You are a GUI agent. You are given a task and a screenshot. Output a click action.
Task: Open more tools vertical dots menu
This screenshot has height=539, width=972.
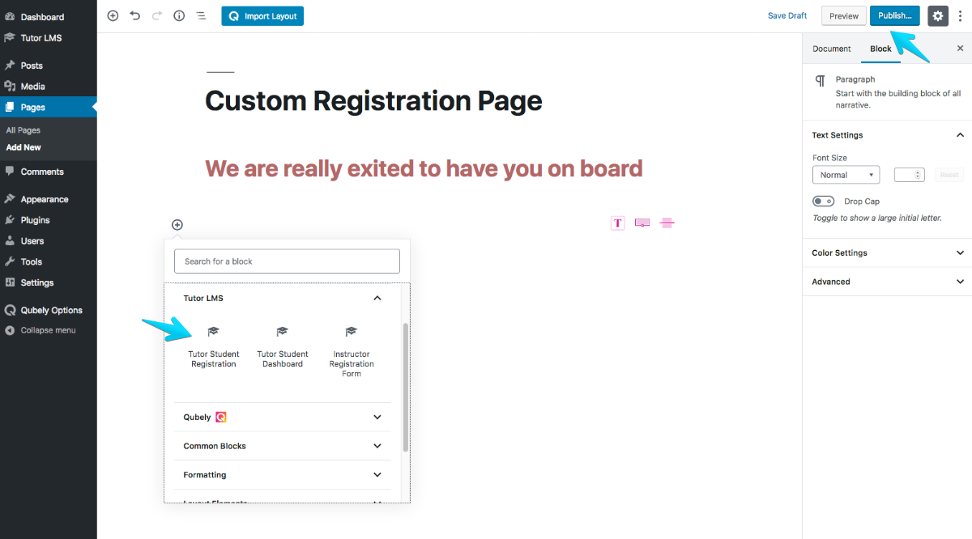click(x=960, y=15)
